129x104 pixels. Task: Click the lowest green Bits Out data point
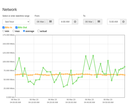(63, 87)
